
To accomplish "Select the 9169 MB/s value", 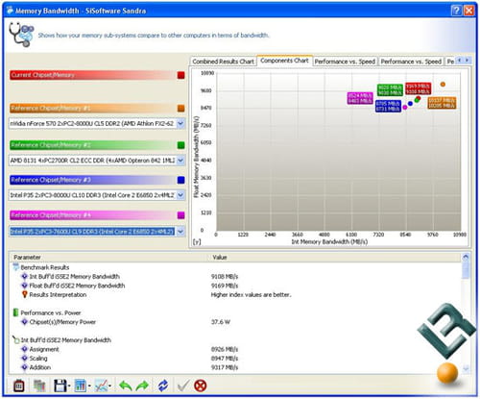I will (x=225, y=286).
